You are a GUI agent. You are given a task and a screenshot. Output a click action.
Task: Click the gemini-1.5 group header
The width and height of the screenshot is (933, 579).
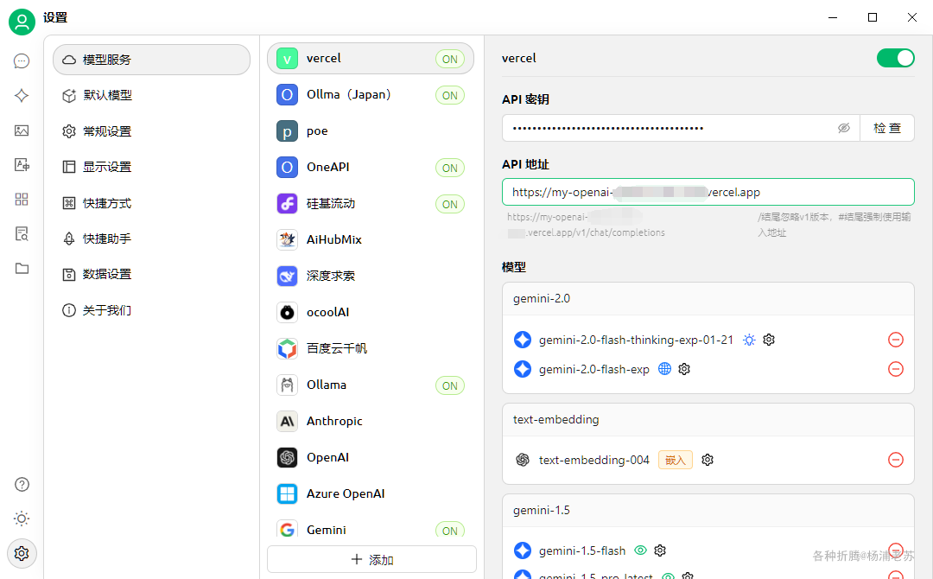click(x=708, y=511)
